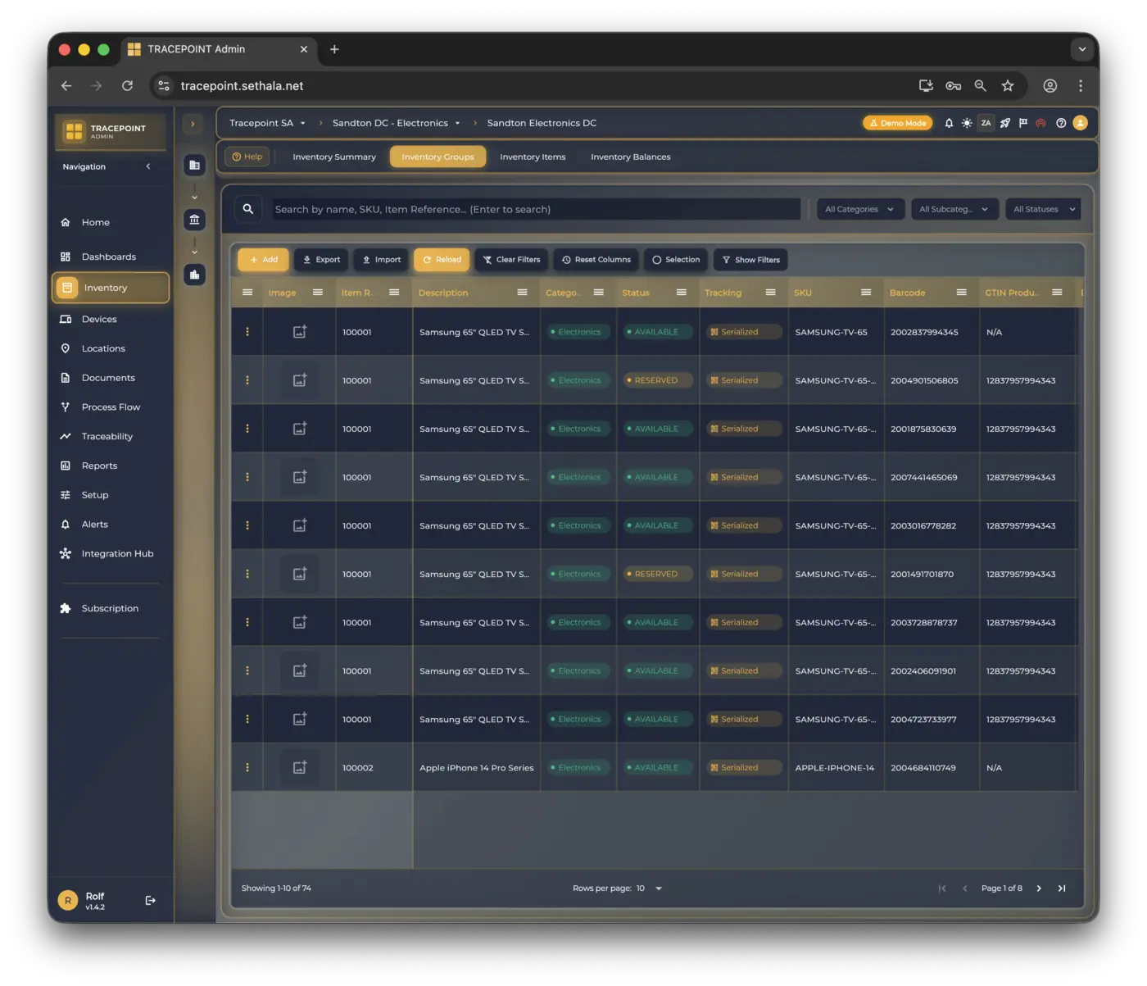1147x986 pixels.
Task: Click the rocket launch icon in the header
Action: (1004, 122)
